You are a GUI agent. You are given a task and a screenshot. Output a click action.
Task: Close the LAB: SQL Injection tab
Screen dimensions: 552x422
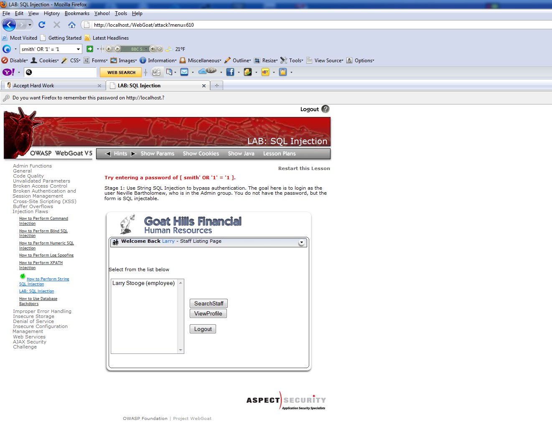[204, 86]
